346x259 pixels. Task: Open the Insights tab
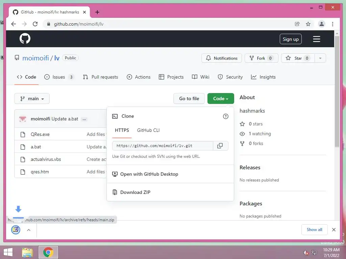pyautogui.click(x=263, y=77)
